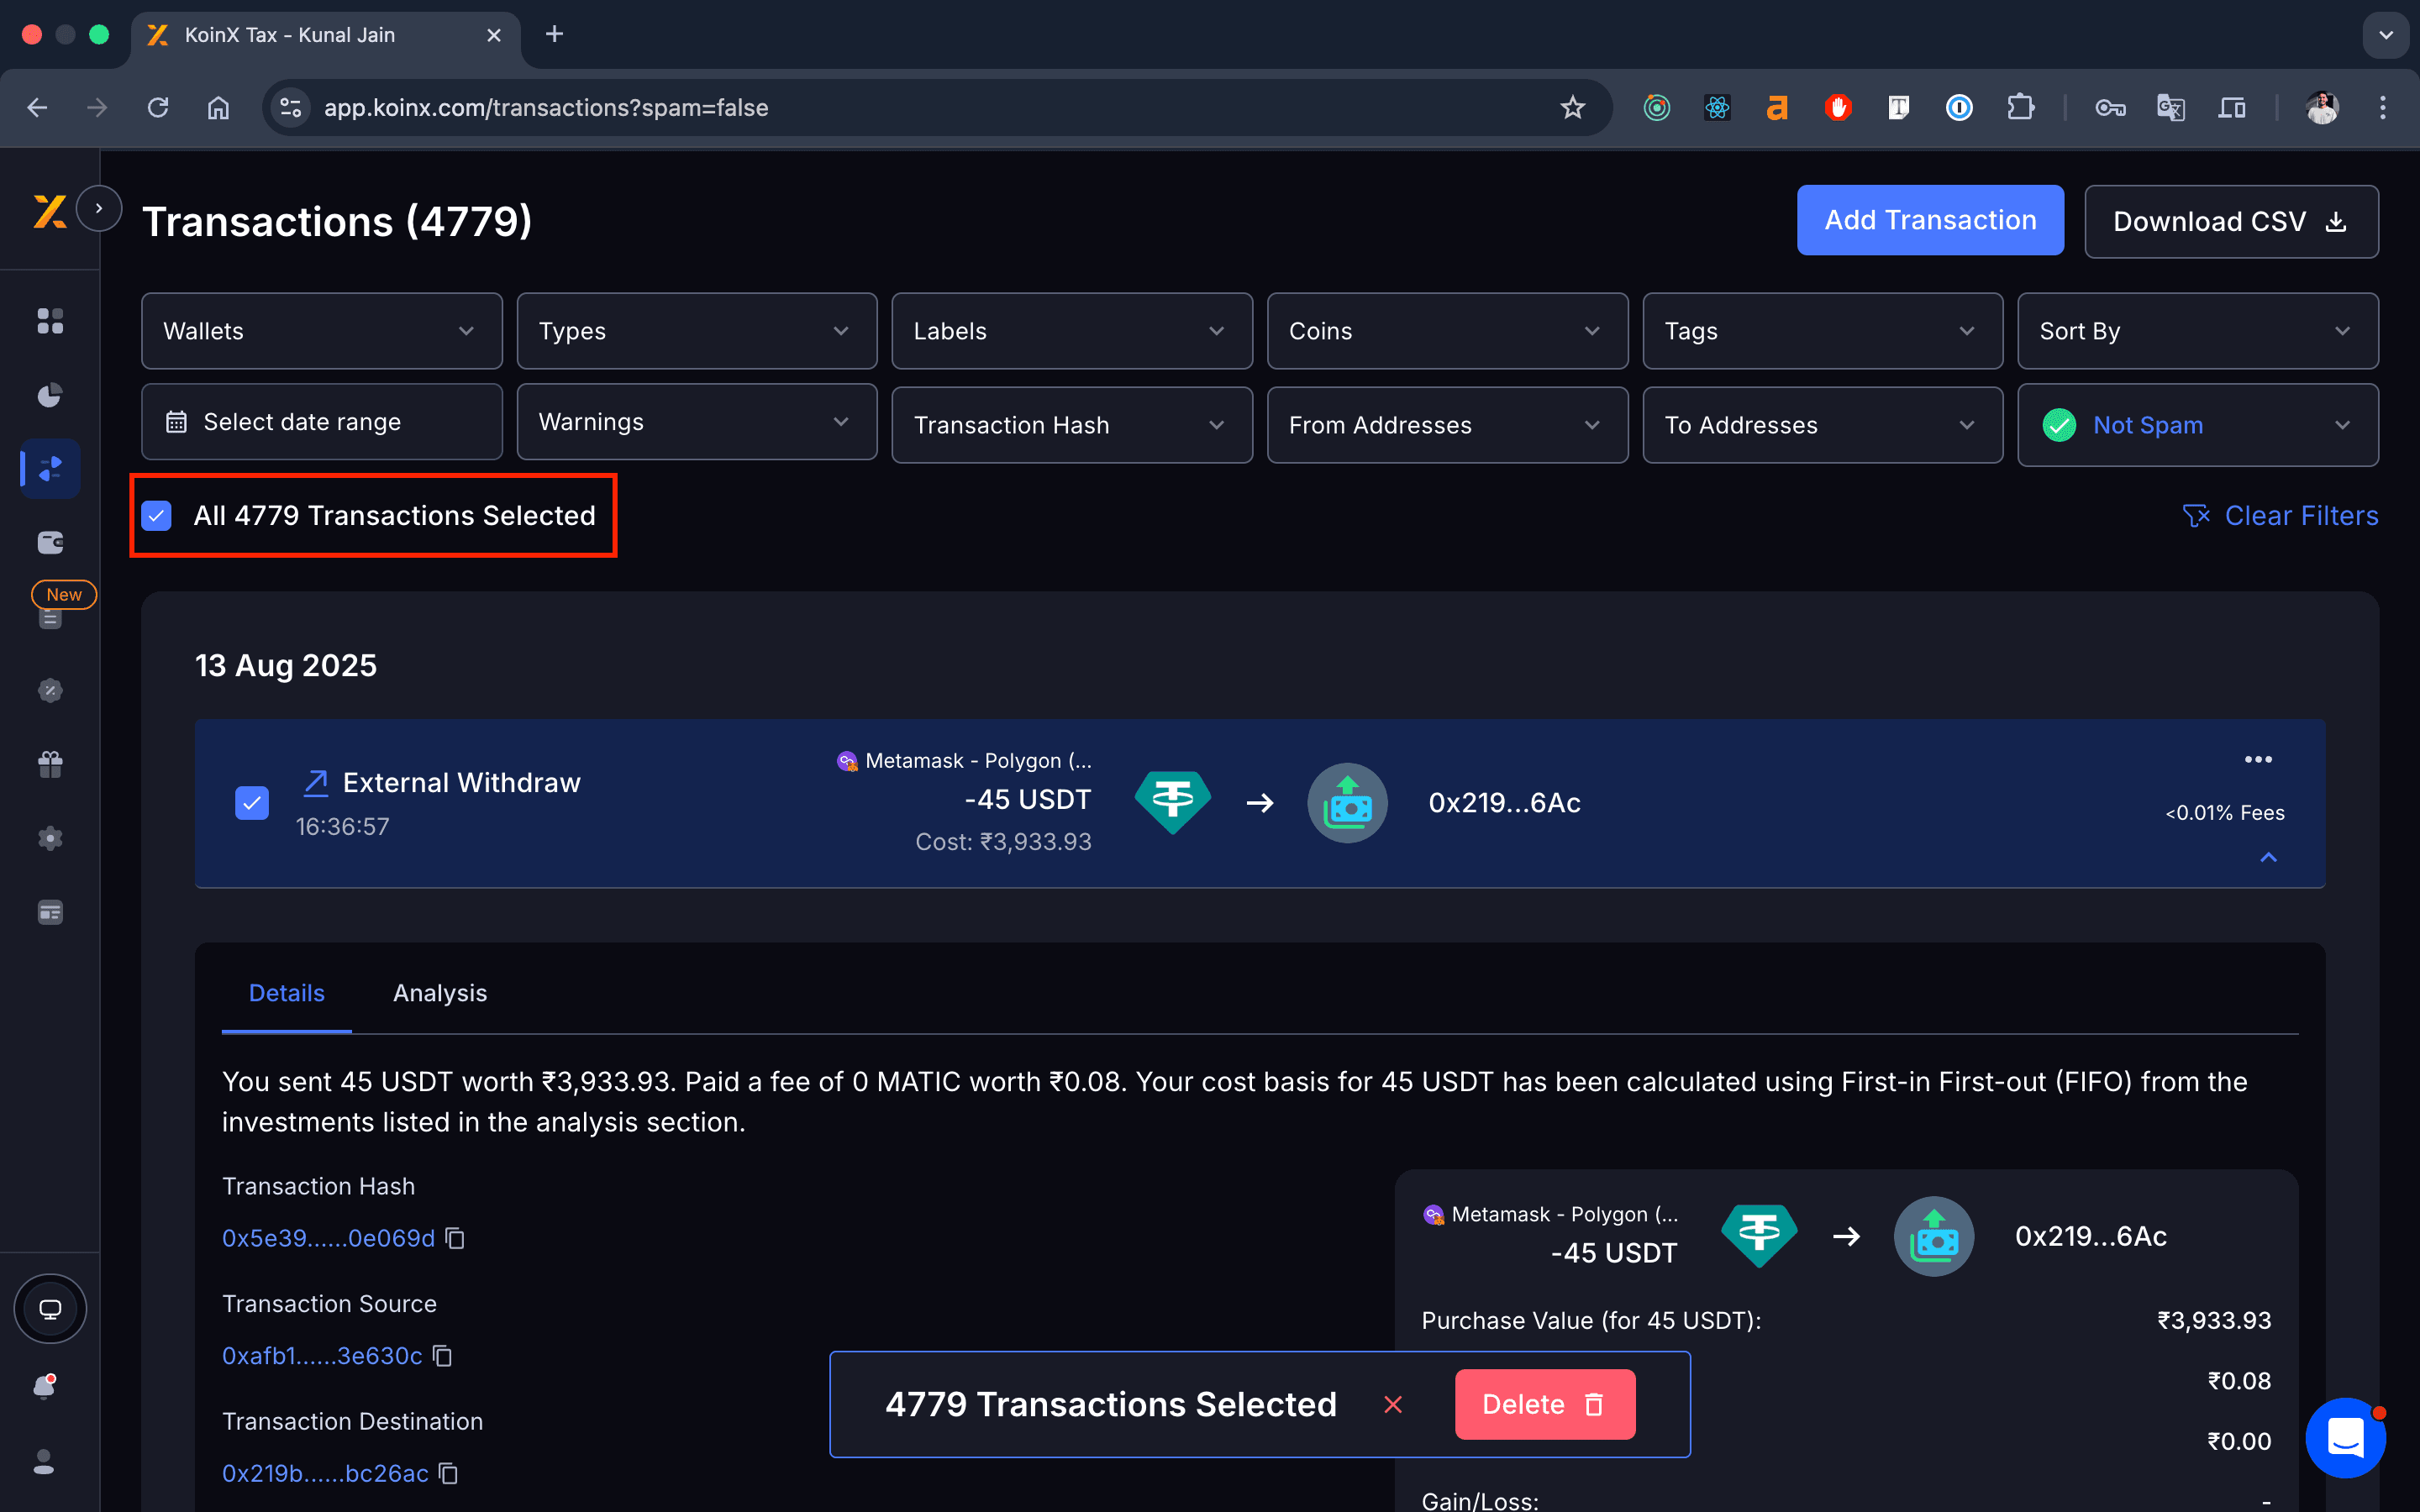Open the gift rewards icon in sidebar
Screen dimensions: 2420x1512
pyautogui.click(x=50, y=764)
